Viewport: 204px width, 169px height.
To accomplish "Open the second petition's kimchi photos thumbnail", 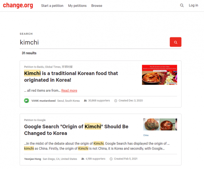I will click(160, 124).
